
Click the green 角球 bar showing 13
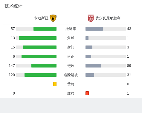(x=38, y=38)
